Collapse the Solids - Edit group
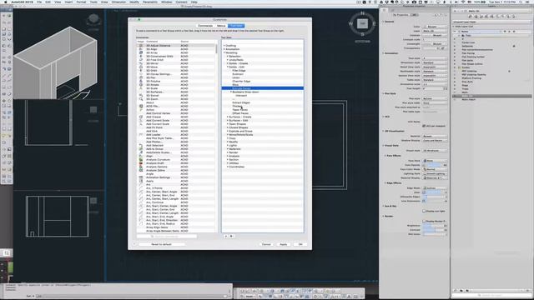The image size is (534, 300). [x=228, y=67]
